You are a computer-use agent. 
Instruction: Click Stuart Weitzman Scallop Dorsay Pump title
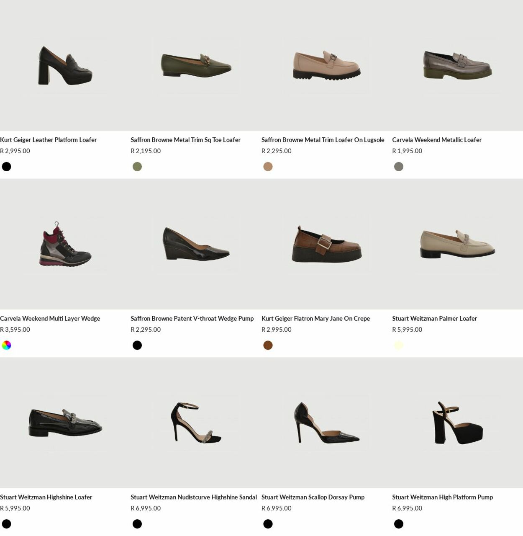[x=313, y=497]
